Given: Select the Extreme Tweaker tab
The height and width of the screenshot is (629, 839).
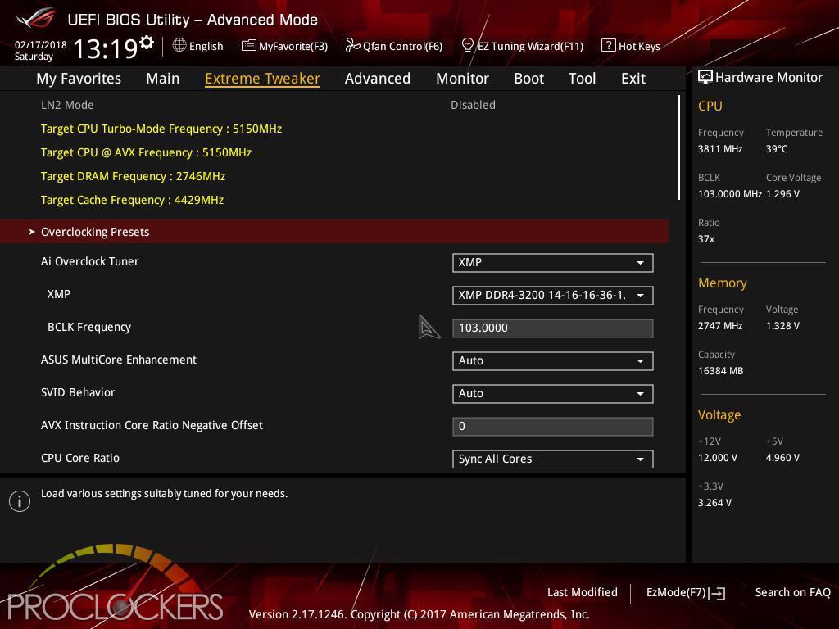Looking at the screenshot, I should (263, 79).
